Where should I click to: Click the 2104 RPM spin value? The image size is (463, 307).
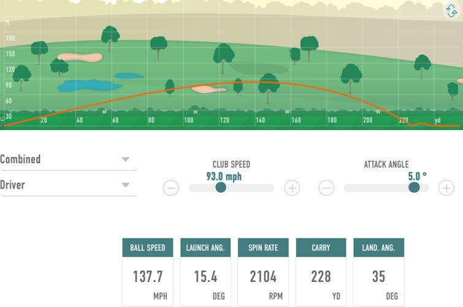click(263, 276)
